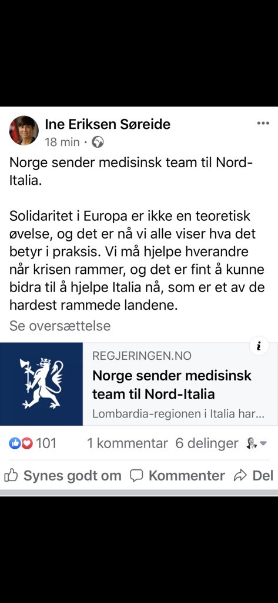
Task: Tap the globe public audience icon
Action: 98,143
